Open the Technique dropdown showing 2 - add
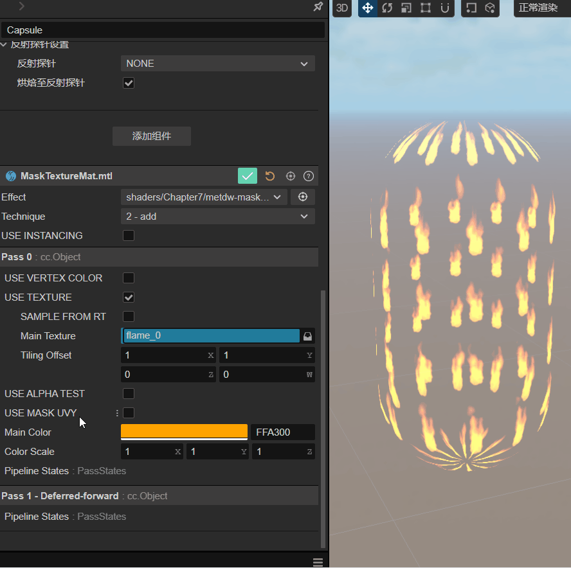 [217, 216]
